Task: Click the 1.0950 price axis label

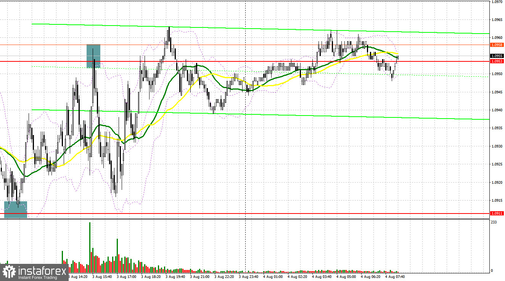Action: coord(497,74)
